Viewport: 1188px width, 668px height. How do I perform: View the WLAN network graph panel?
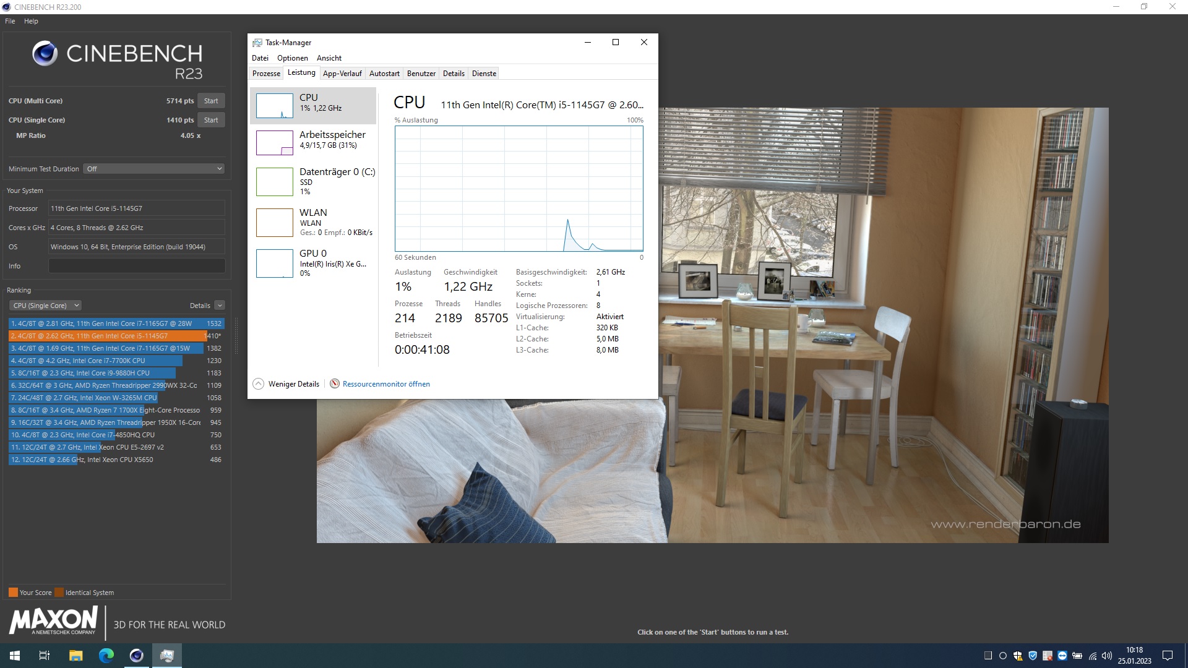click(312, 222)
